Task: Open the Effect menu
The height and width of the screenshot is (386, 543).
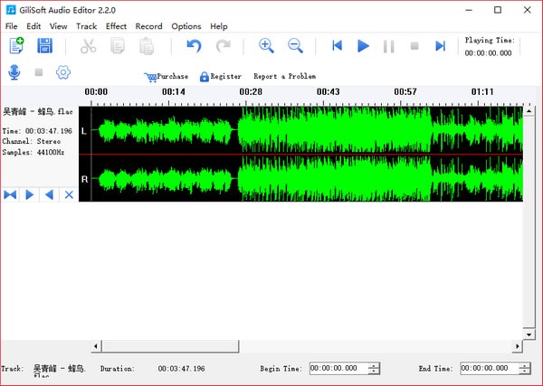Action: [116, 26]
